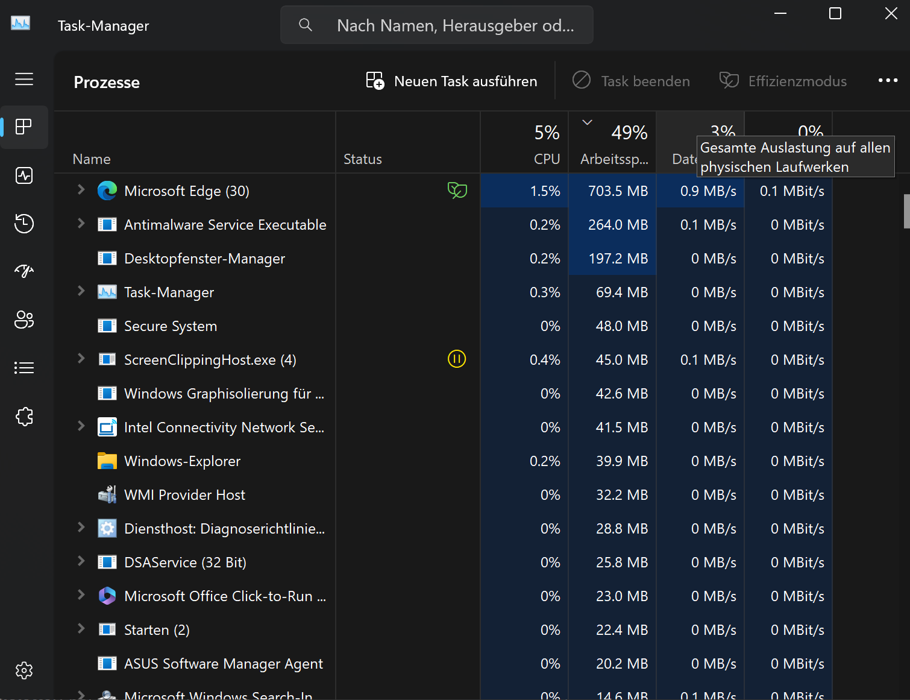Open the hamburger navigation menu
The height and width of the screenshot is (700, 910).
[x=24, y=79]
